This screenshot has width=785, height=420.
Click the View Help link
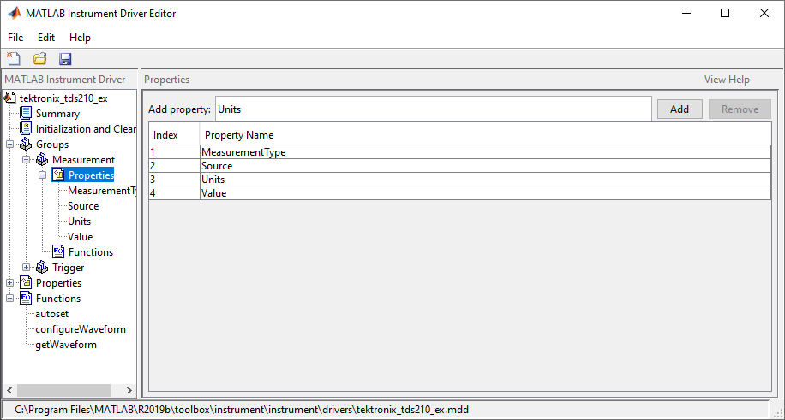727,80
